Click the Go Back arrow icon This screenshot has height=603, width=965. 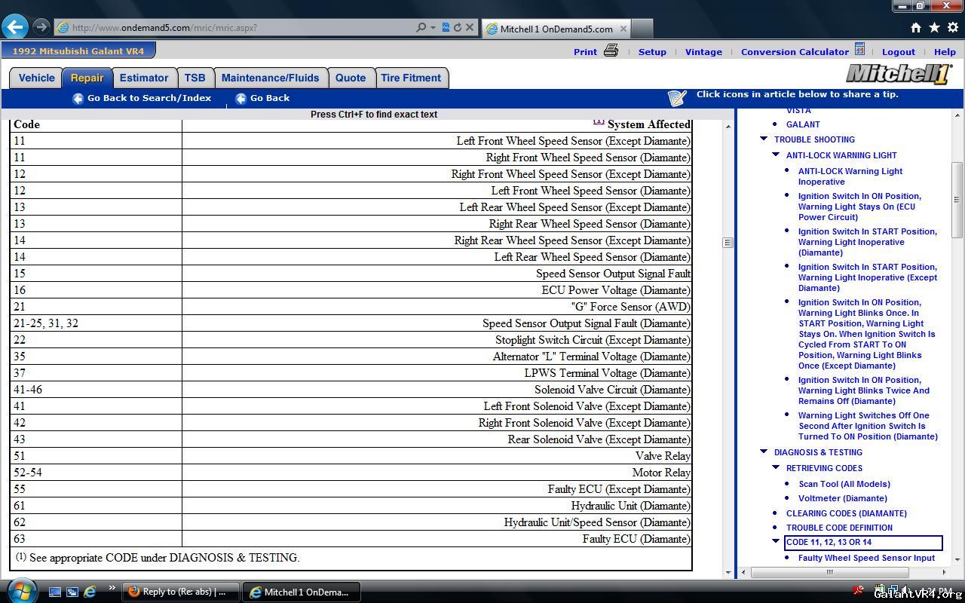240,99
